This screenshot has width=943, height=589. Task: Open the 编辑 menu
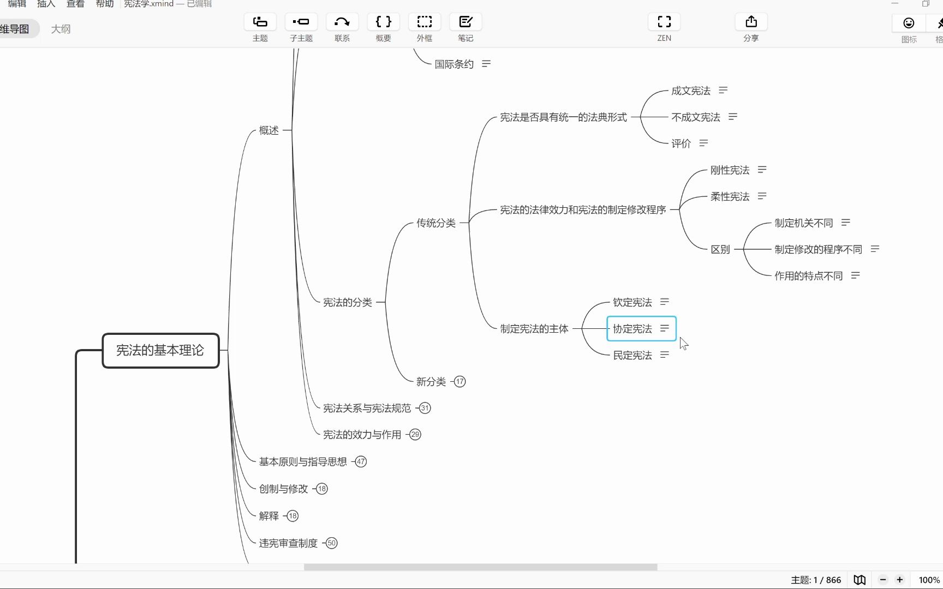tap(17, 4)
